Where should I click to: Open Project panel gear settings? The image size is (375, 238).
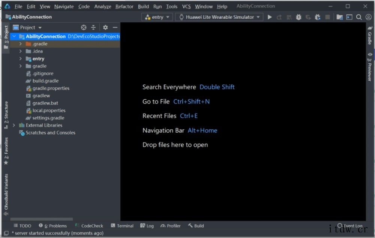[105, 27]
